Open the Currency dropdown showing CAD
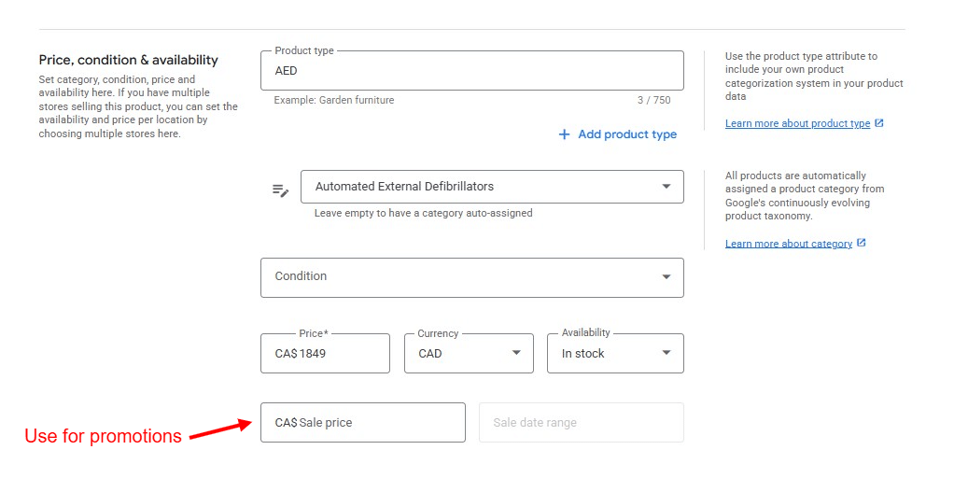968x478 pixels. (x=468, y=353)
